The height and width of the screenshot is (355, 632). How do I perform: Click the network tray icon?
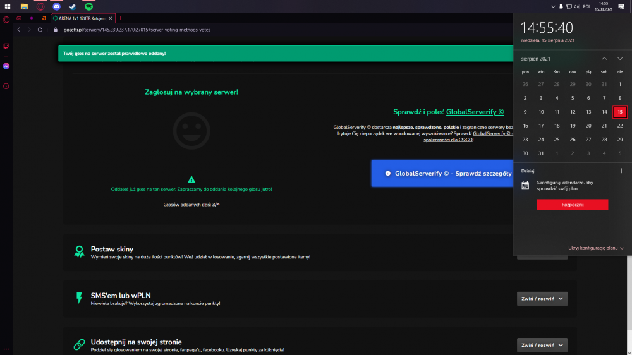pyautogui.click(x=569, y=6)
